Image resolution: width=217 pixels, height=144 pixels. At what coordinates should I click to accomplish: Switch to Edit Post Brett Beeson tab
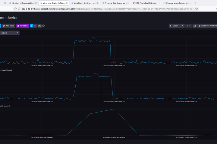[147, 3]
